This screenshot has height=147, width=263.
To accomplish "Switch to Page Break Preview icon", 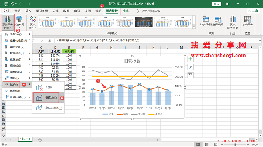I will [x=215, y=144].
